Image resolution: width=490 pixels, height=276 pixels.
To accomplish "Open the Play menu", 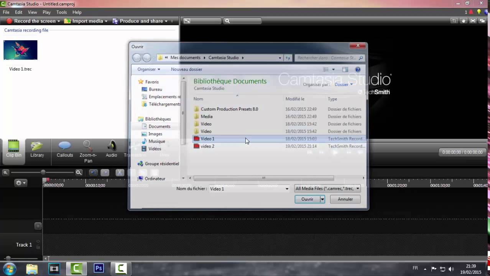I will click(x=46, y=12).
